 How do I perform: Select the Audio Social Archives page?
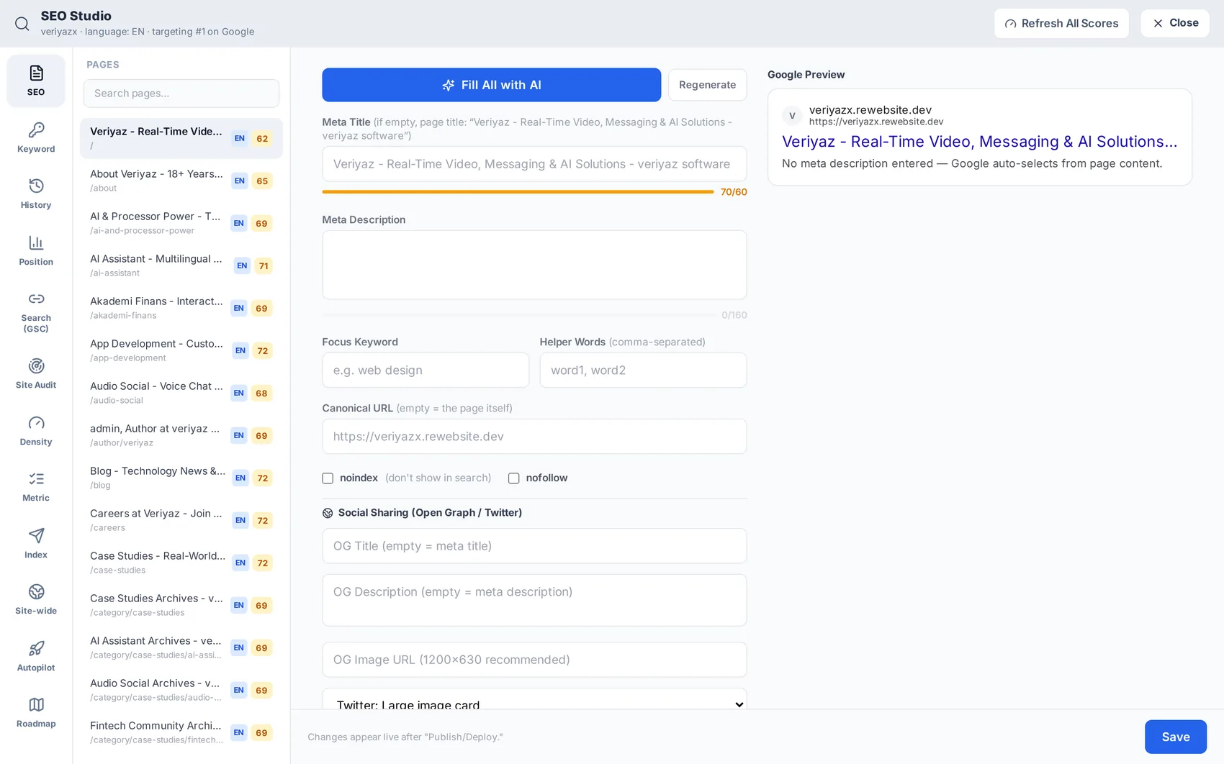[x=181, y=690]
